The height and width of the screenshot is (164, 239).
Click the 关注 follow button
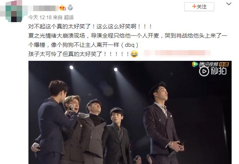pos(199,7)
